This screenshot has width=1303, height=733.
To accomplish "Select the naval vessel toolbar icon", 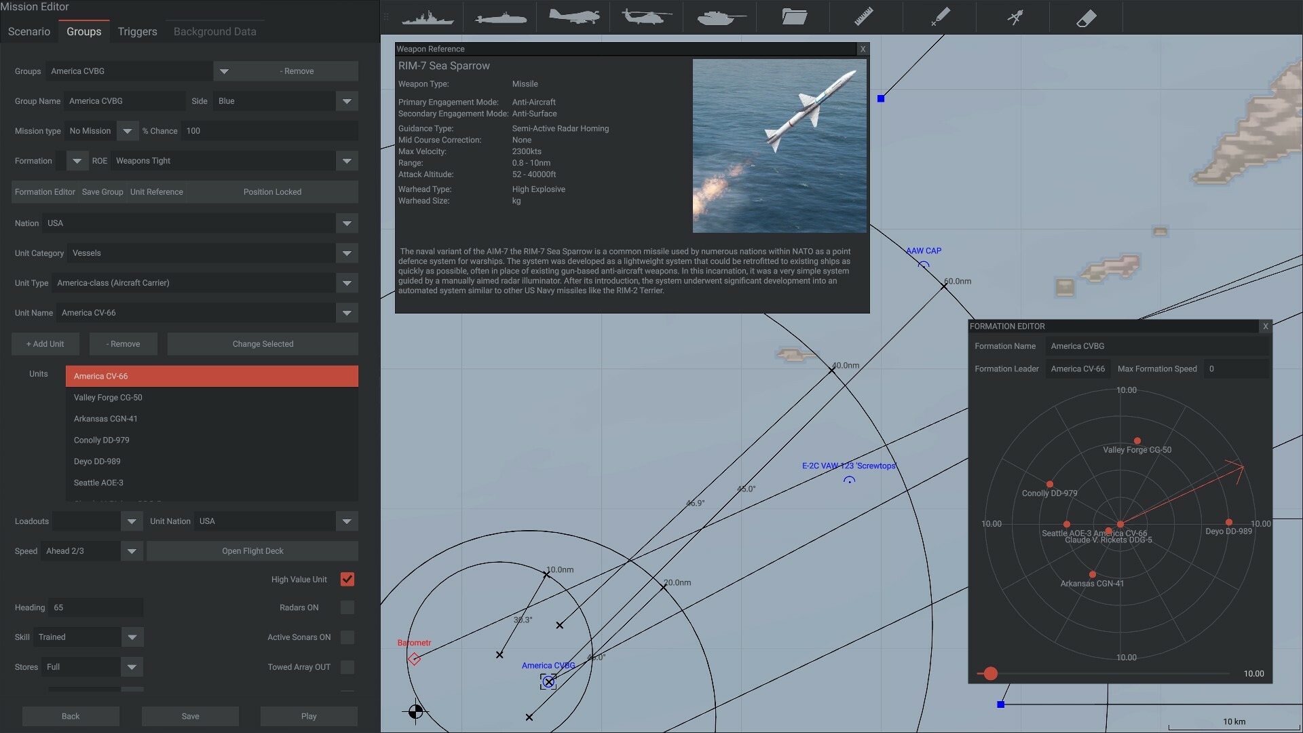I will [427, 17].
